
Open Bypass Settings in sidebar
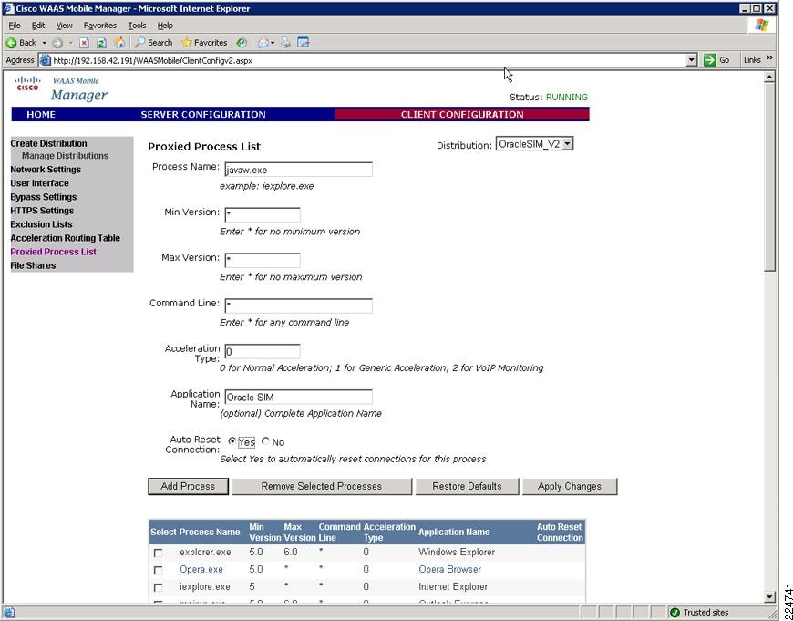pyautogui.click(x=44, y=197)
